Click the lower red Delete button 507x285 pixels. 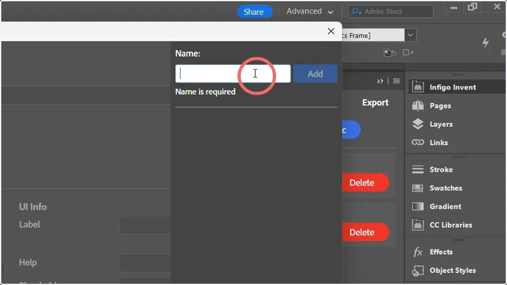(365, 232)
